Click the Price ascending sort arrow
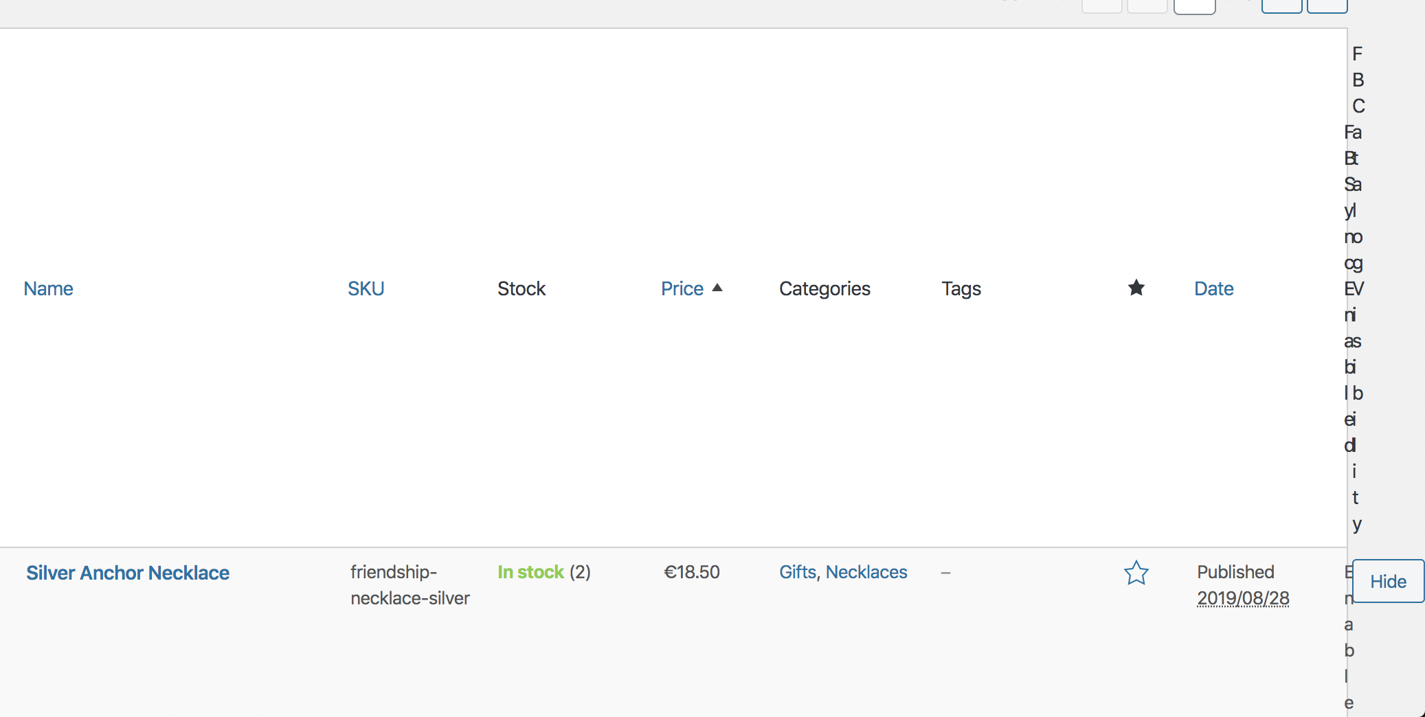The height and width of the screenshot is (717, 1425). (717, 288)
